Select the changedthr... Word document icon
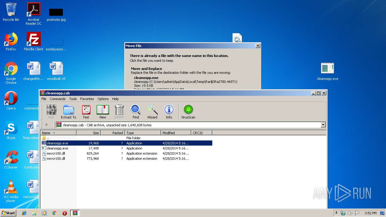 point(33,71)
